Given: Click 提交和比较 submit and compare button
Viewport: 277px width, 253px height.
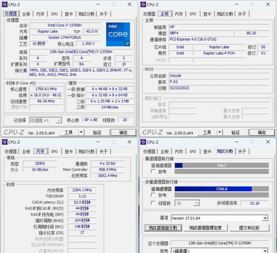Looking at the screenshot, I should coord(249,228).
